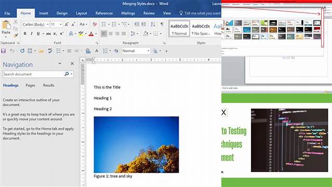
Task: Click the Underline button
Action: point(38,33)
